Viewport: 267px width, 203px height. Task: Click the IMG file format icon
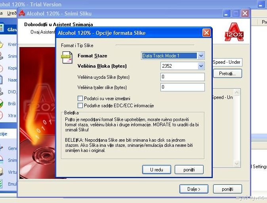(67, 57)
